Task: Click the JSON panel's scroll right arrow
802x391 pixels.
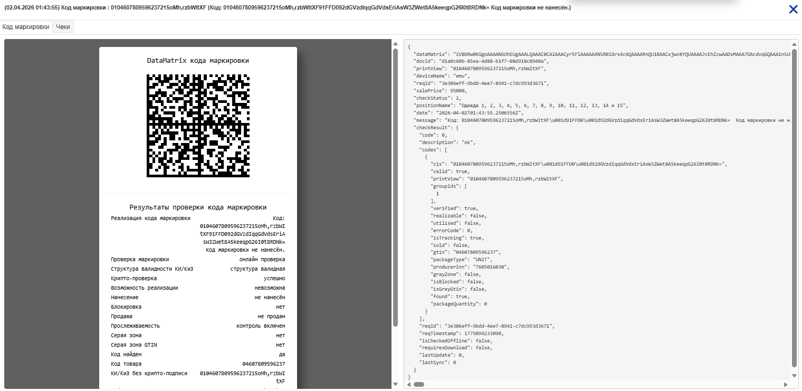Action: pyautogui.click(x=787, y=384)
